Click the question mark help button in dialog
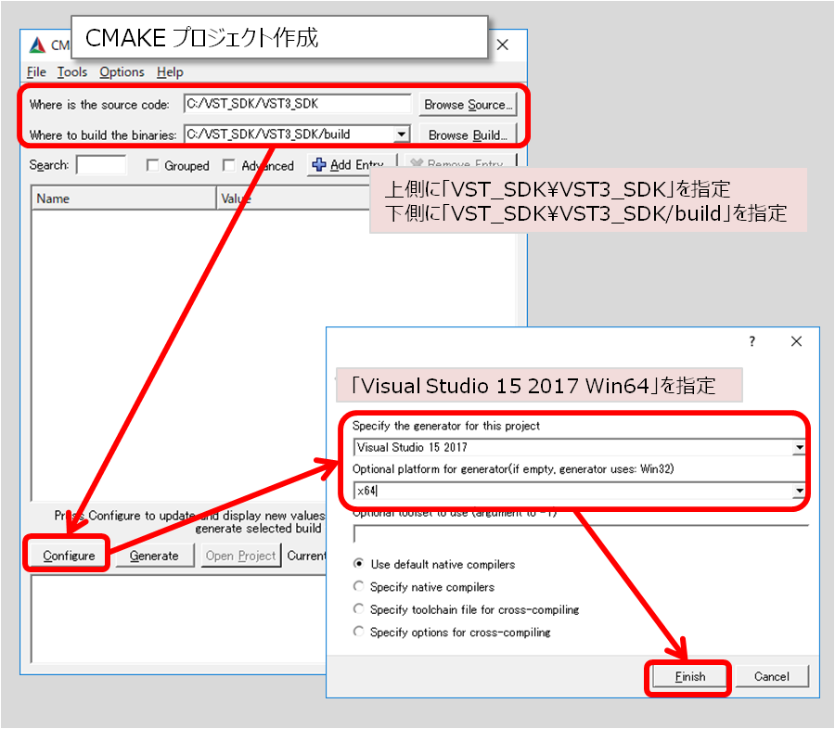 [x=751, y=341]
